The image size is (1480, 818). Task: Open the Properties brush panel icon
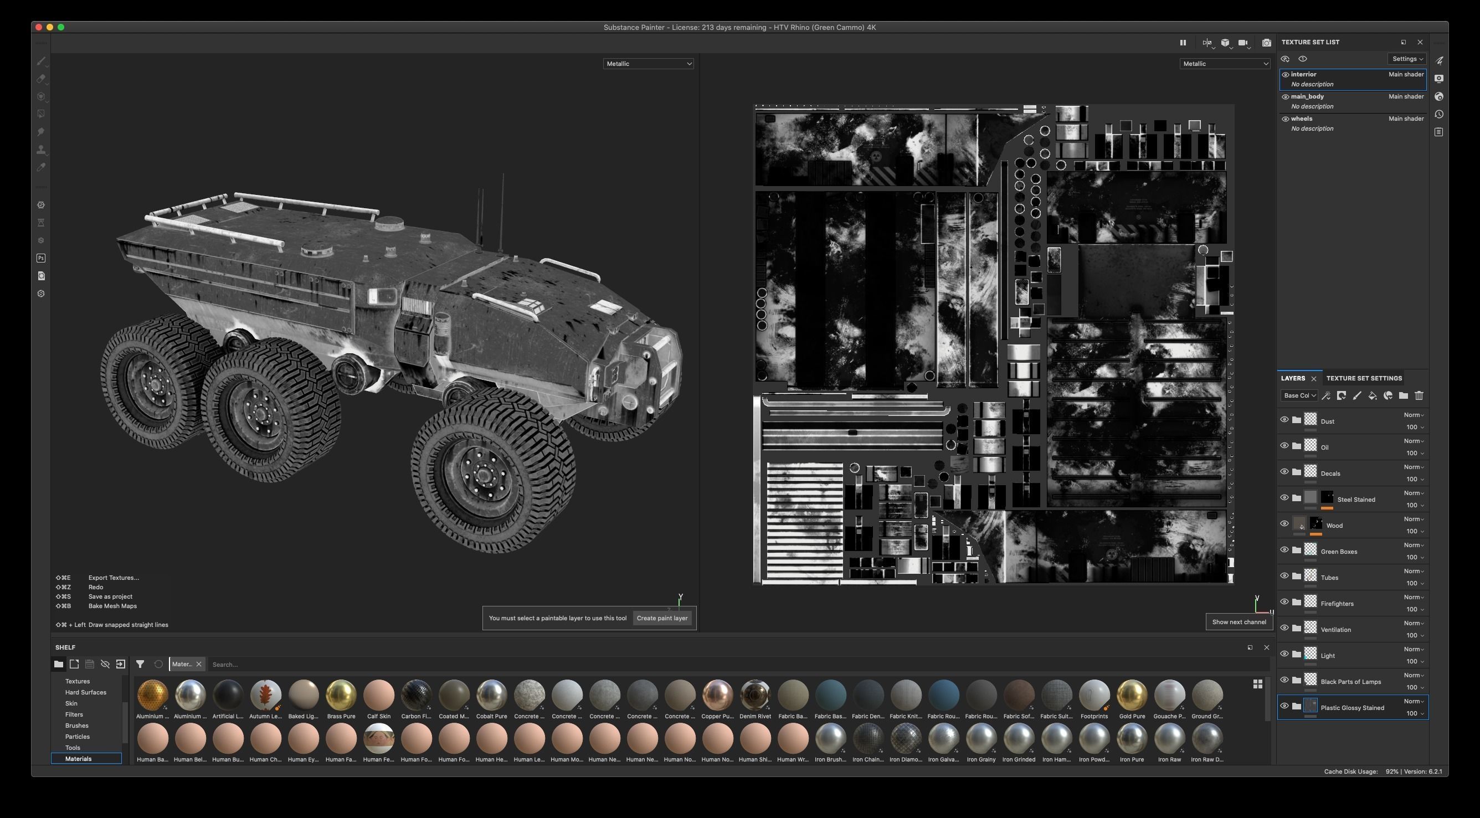coord(1438,61)
